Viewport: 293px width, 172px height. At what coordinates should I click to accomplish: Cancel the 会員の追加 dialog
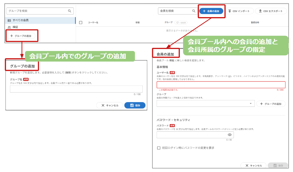click(253, 165)
